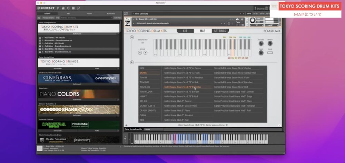Toggle the minimized view icon

pos(78,8)
